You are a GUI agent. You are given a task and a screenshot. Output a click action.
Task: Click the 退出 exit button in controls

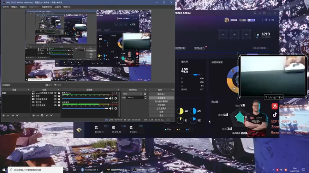coord(161,115)
